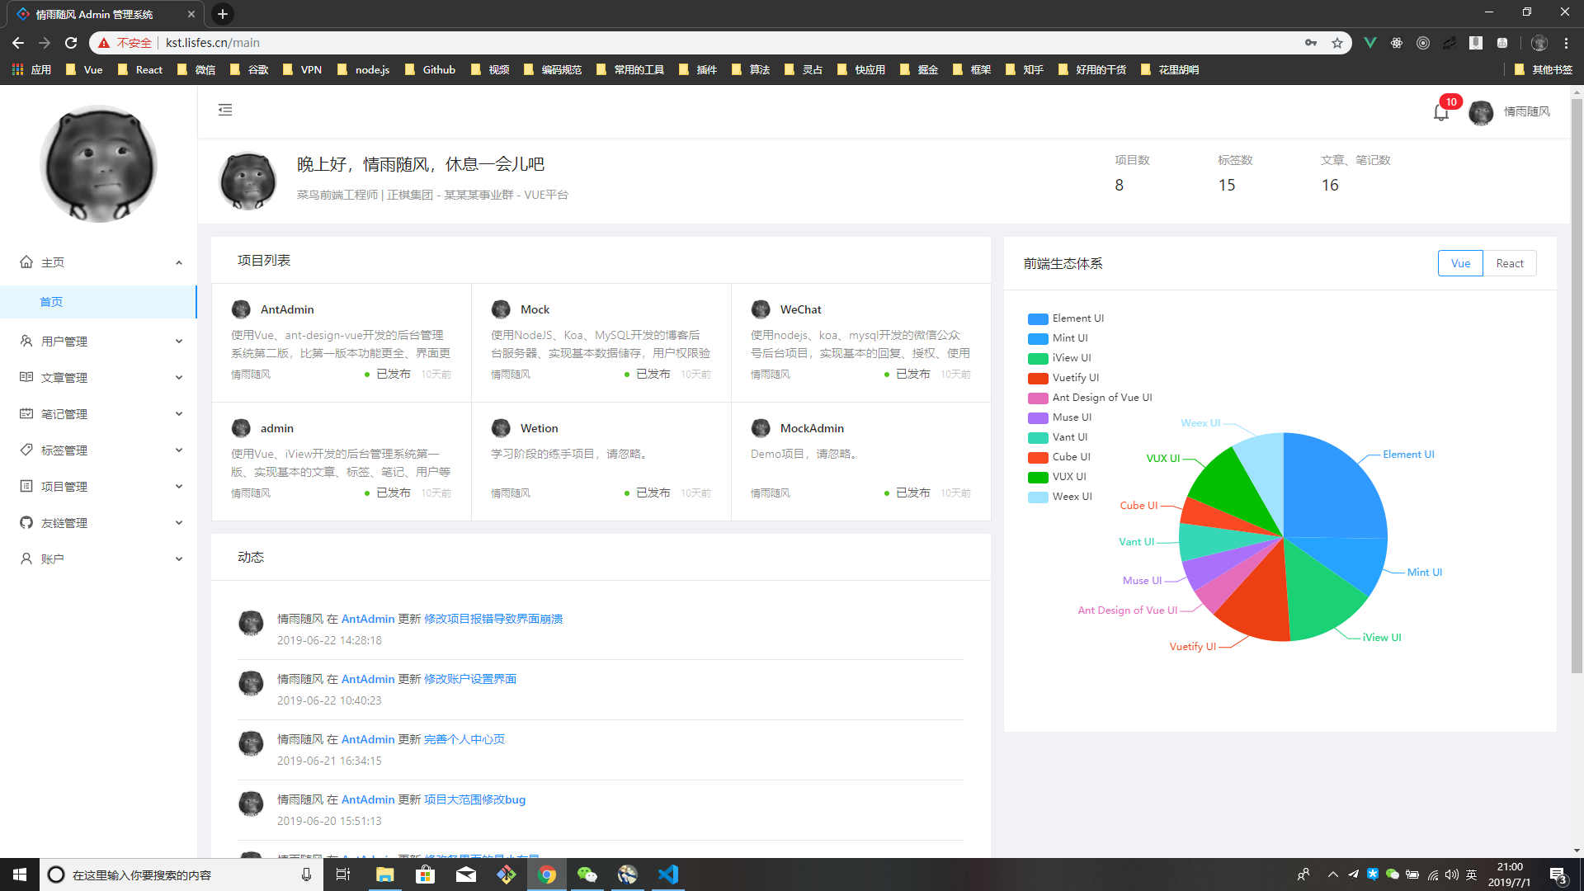Open Visual Studio Code from the taskbar

click(x=668, y=874)
